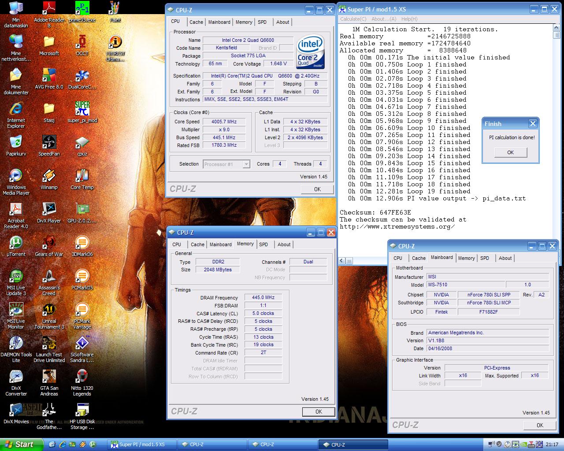
Task: Open Adobe Reader 8 desktop icon
Action: (49, 15)
